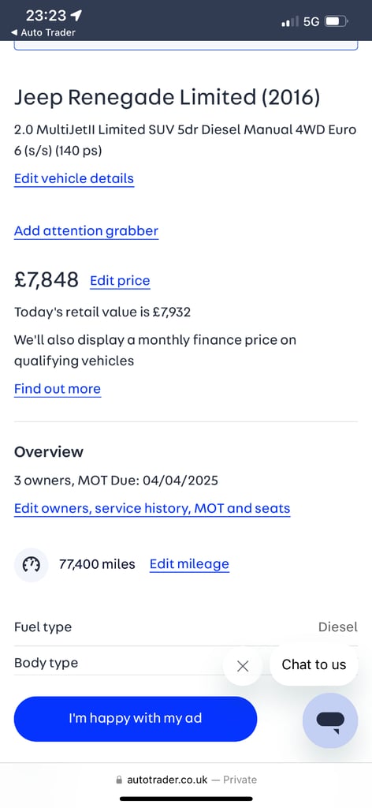Confirm with I'm happy with my ad

point(136,719)
